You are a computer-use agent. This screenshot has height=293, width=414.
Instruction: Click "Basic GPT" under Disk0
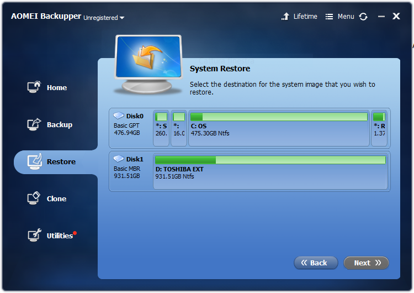[x=126, y=125]
